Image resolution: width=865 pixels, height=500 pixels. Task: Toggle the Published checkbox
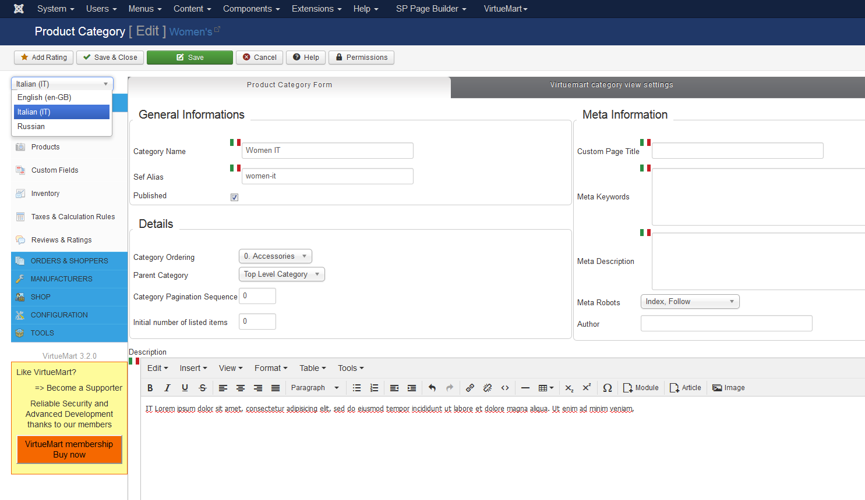(234, 197)
